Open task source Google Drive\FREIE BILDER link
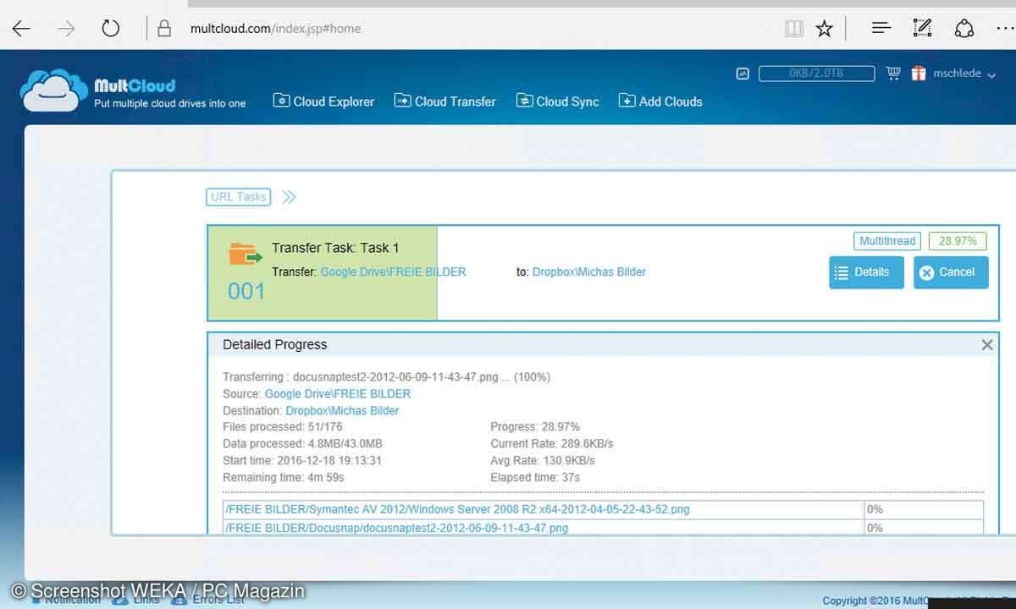 click(393, 272)
